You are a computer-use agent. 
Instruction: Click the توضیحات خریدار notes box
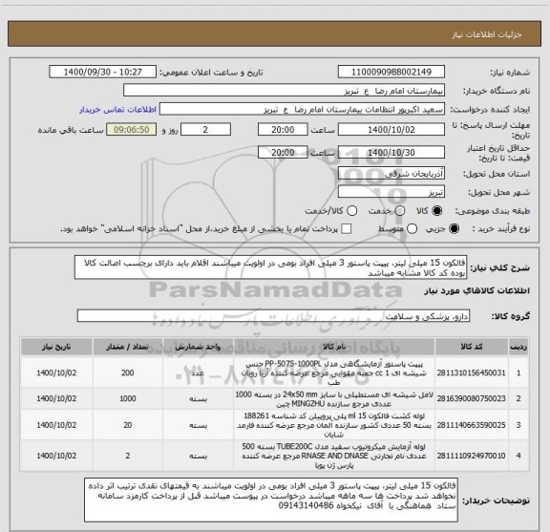[x=271, y=500]
